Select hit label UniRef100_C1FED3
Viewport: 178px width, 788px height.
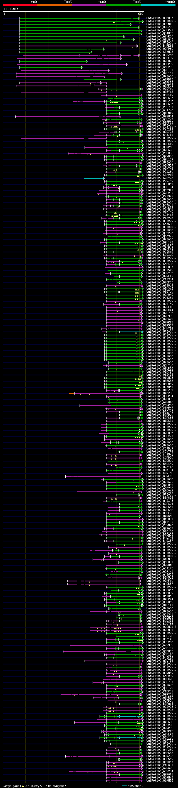(160, 408)
